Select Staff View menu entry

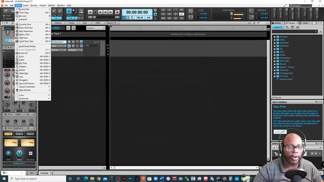coord(33,38)
